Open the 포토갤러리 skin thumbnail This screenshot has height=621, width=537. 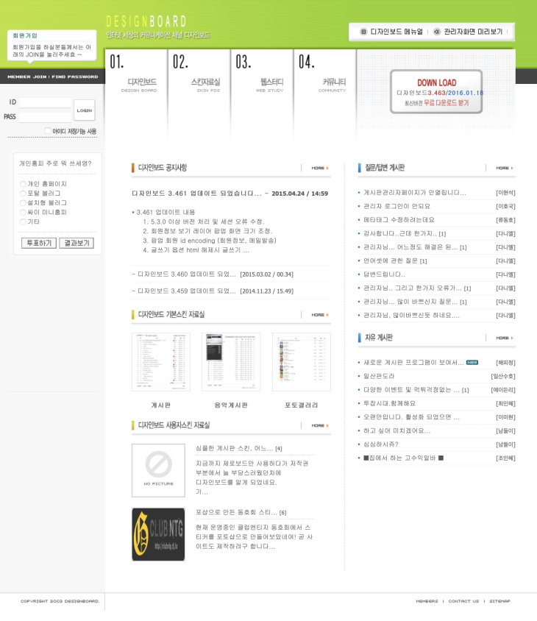pos(302,362)
